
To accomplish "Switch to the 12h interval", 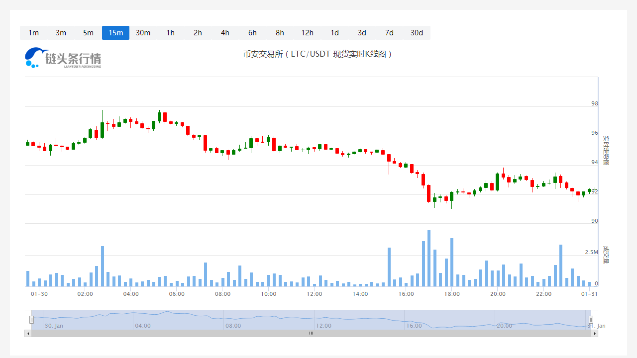I will [x=307, y=33].
